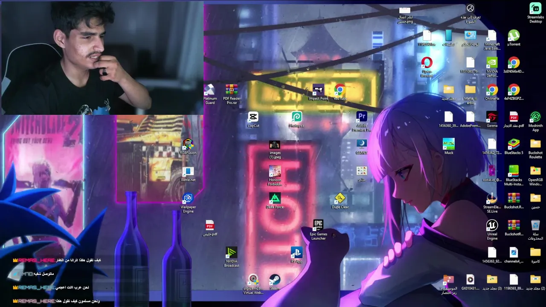
Task: Launch Delta Force
Action: point(275,201)
